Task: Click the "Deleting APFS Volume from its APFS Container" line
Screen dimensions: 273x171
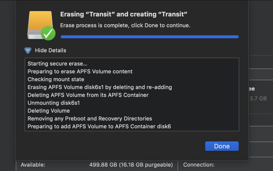Action: pos(88,95)
